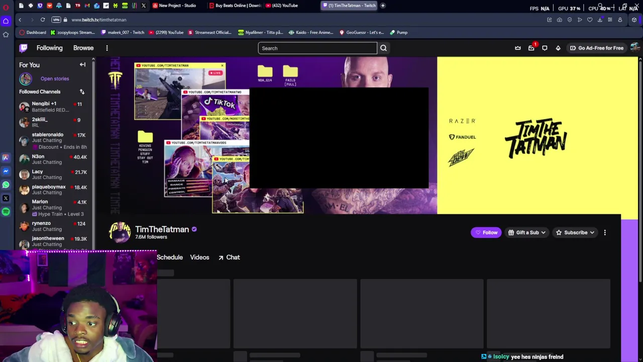
Task: Open WhatsApp in Opera sidebar
Action: pos(6,185)
